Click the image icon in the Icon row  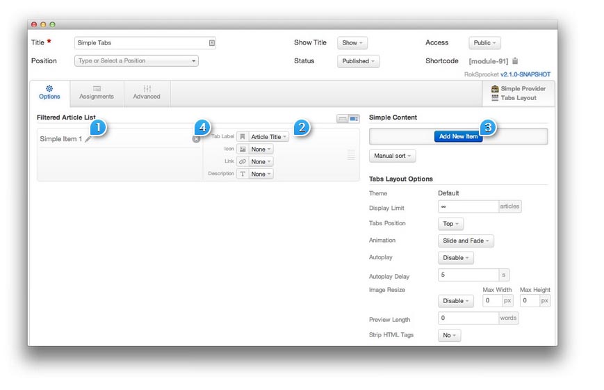point(243,149)
